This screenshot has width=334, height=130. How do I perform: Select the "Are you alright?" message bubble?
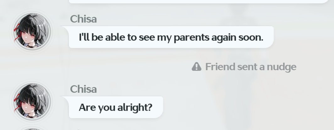tap(115, 107)
